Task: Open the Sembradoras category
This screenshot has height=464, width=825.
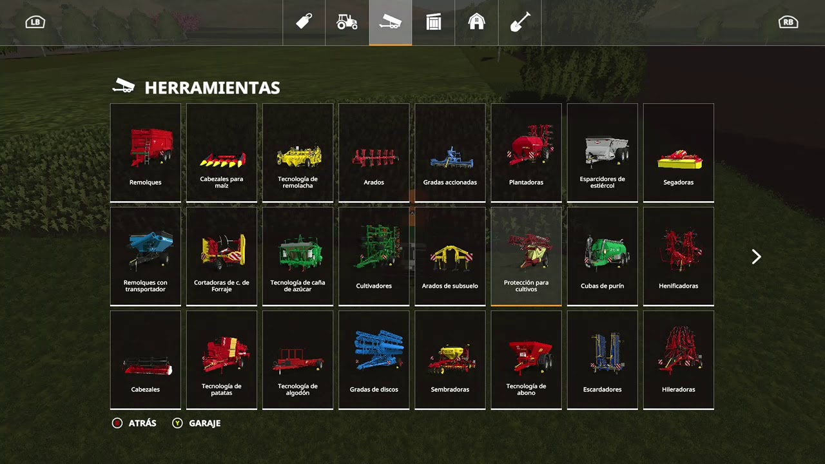Action: click(x=450, y=360)
